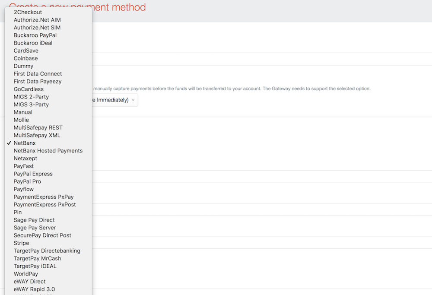Choose Authorize.Net SIM gateway option
This screenshot has height=295, width=432.
click(48, 28)
